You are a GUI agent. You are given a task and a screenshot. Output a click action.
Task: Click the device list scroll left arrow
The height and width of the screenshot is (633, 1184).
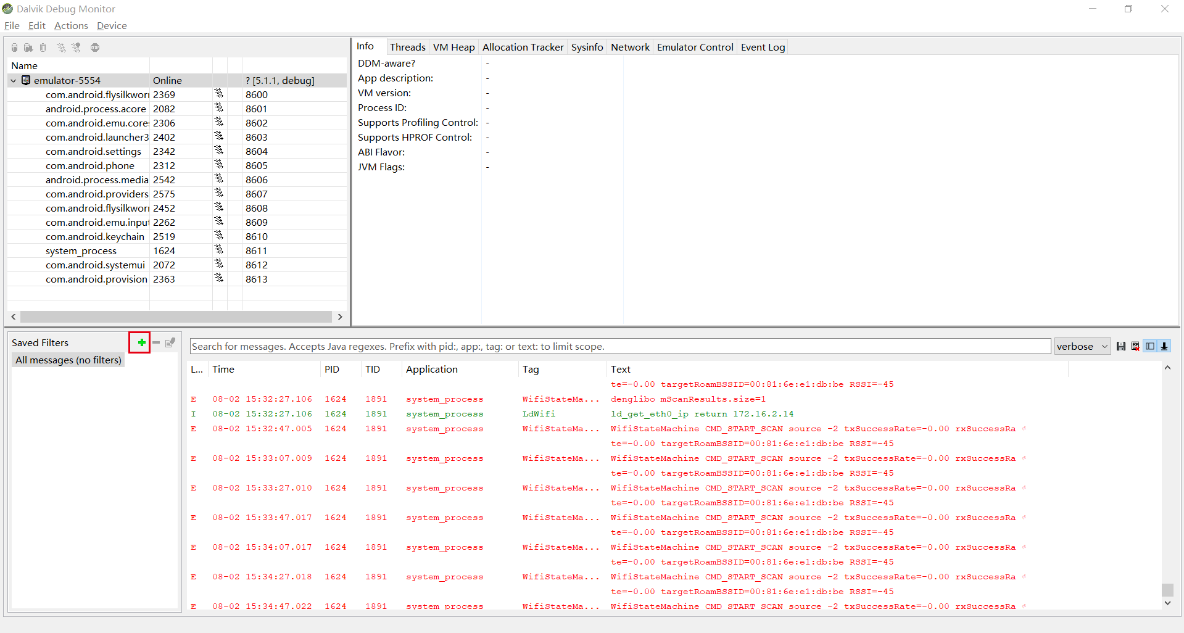pyautogui.click(x=14, y=316)
